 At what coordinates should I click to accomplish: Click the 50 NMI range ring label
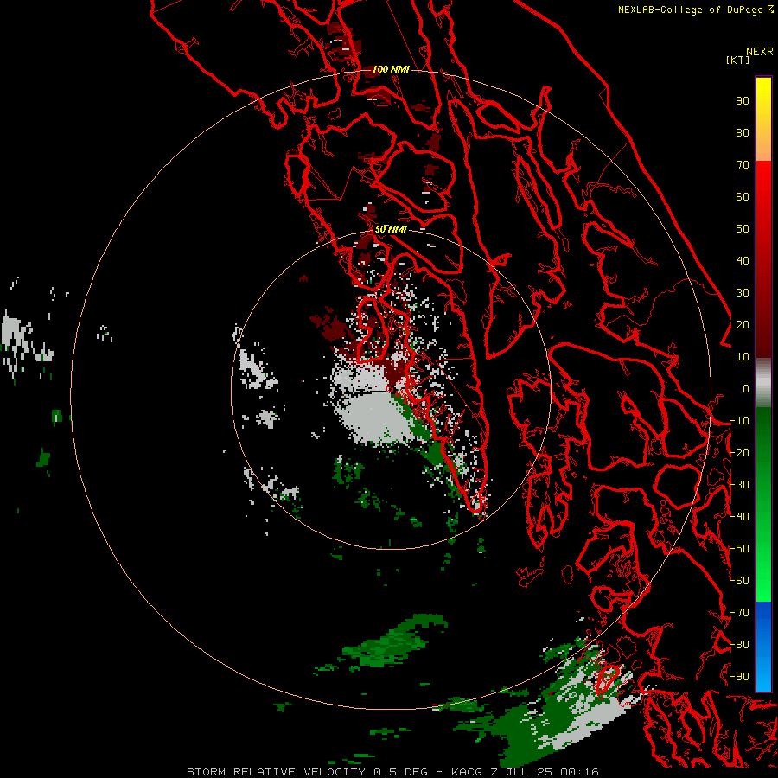tap(391, 229)
